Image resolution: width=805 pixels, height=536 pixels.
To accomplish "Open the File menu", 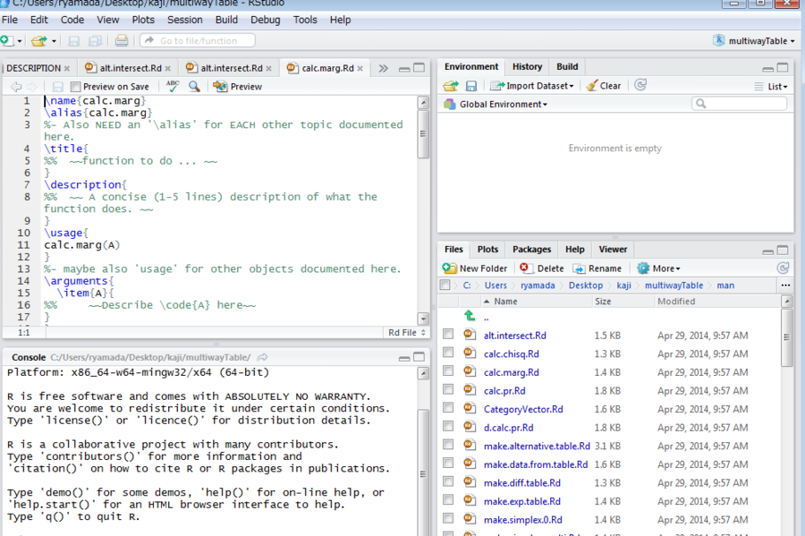I will click(10, 20).
